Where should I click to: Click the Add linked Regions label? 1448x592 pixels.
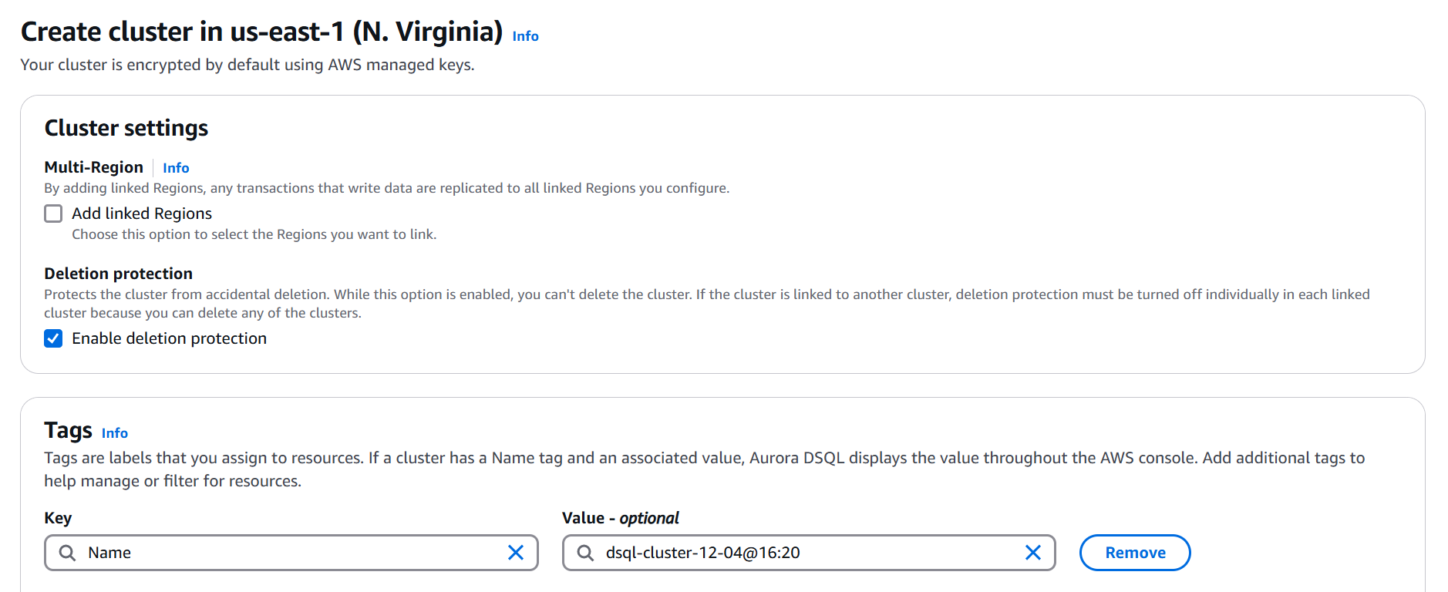click(142, 214)
